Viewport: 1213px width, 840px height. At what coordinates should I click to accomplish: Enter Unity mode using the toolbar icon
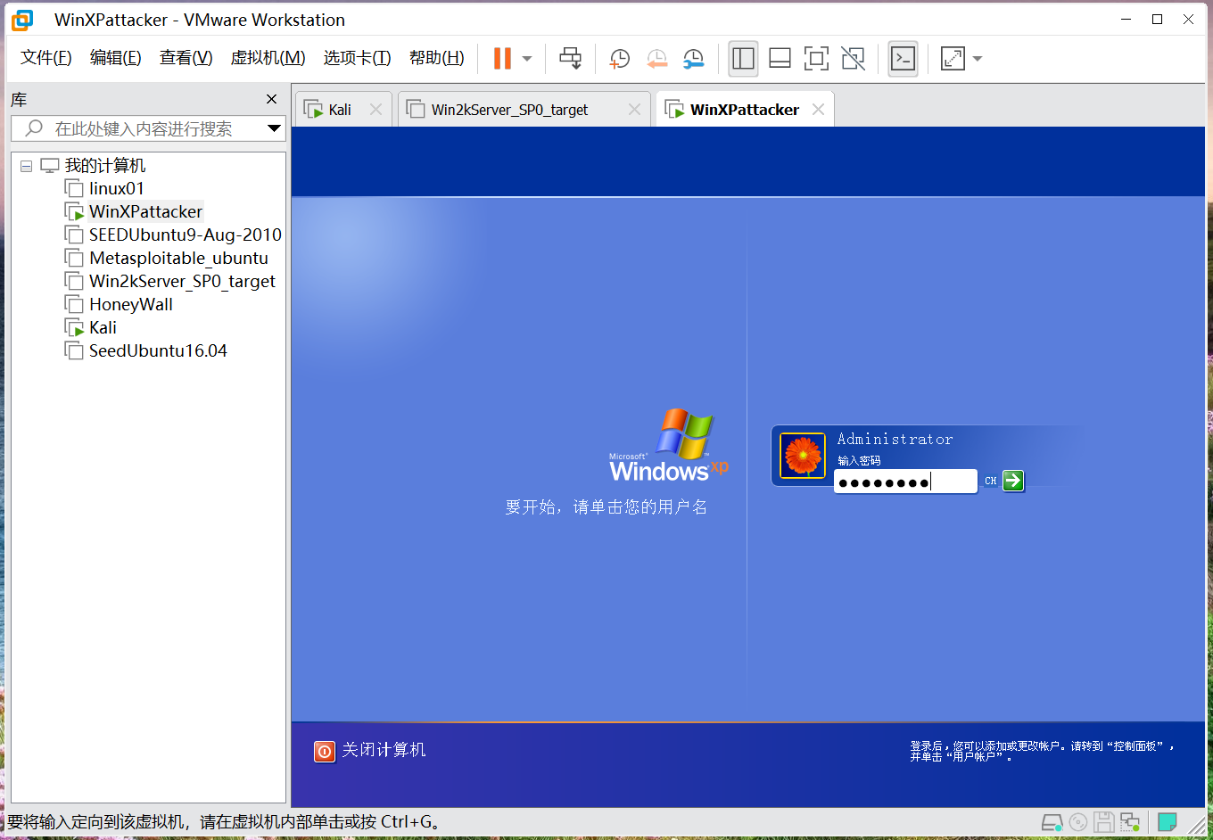pos(853,58)
